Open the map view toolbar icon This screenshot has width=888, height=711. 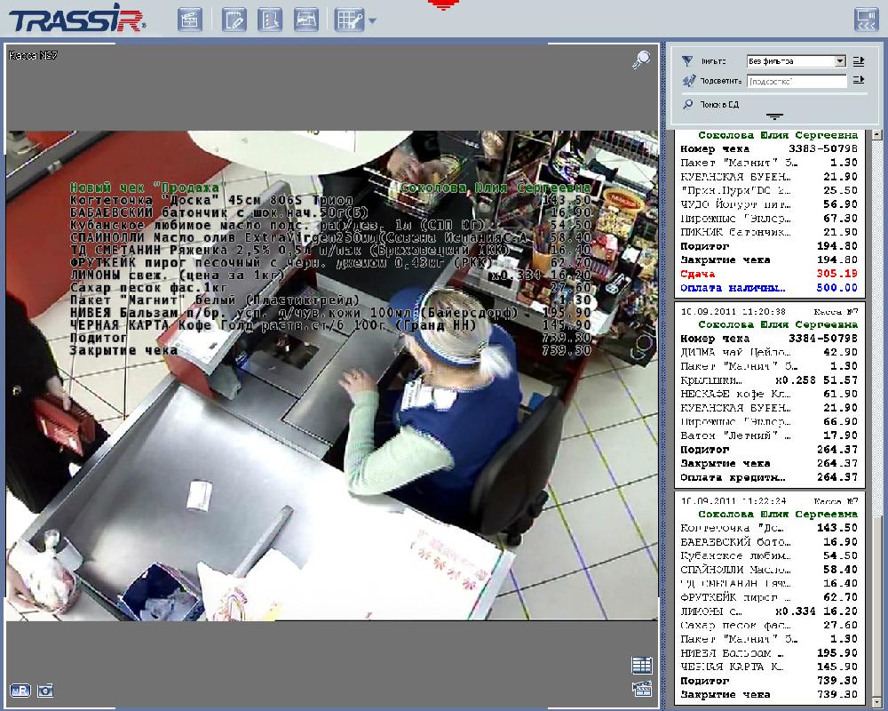(x=306, y=20)
